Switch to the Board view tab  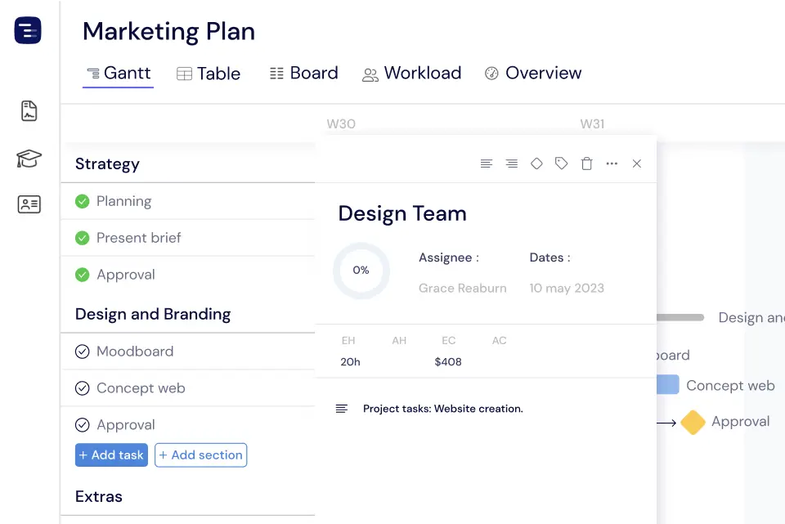pos(303,73)
